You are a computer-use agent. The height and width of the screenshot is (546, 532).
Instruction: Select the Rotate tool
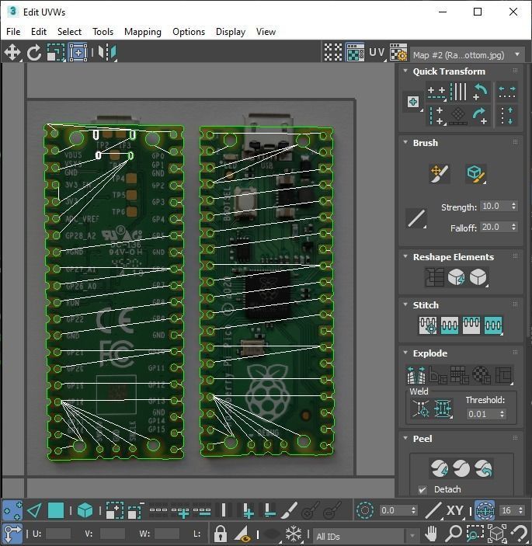point(34,53)
